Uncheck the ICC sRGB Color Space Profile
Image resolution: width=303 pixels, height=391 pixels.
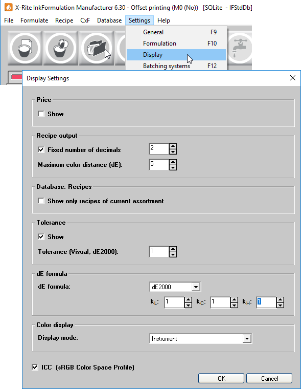35,367
